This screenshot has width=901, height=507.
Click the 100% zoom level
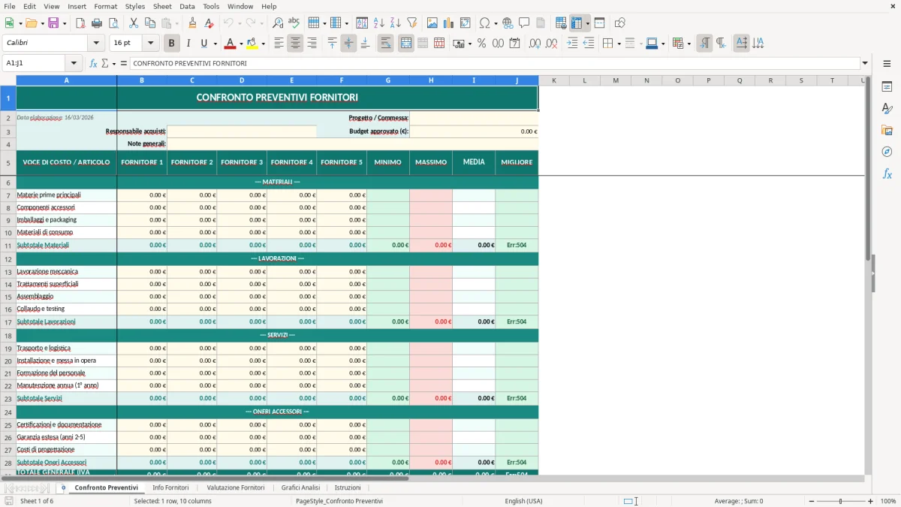[888, 501]
